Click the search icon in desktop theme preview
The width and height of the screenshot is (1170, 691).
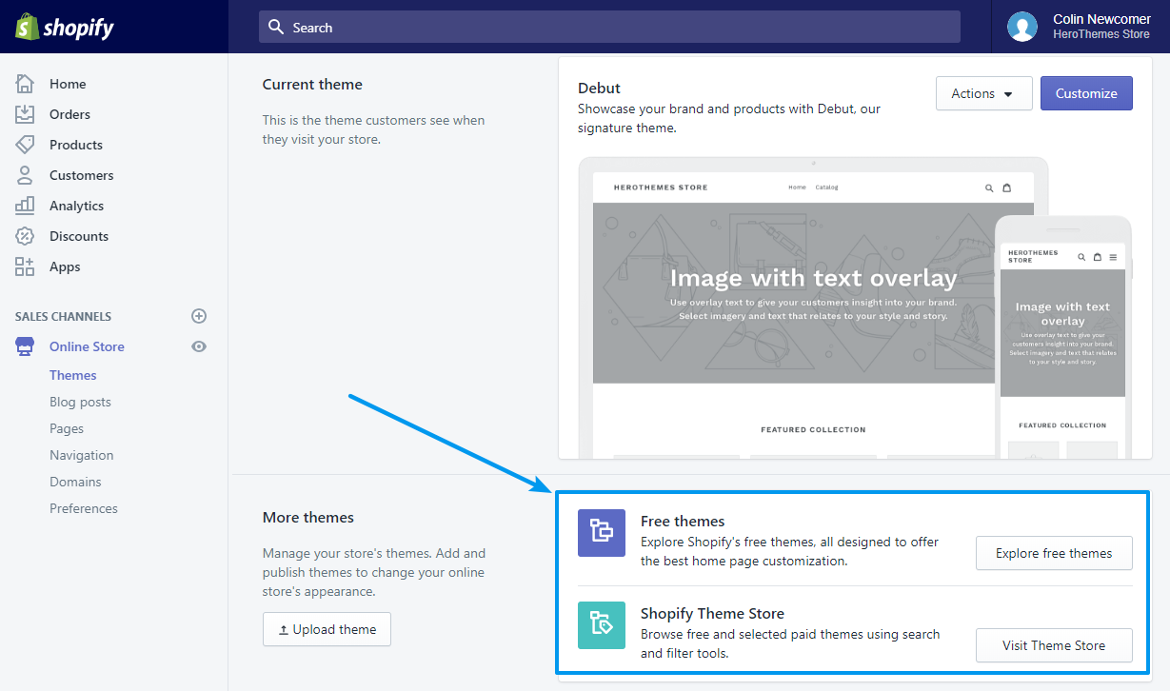pyautogui.click(x=989, y=188)
